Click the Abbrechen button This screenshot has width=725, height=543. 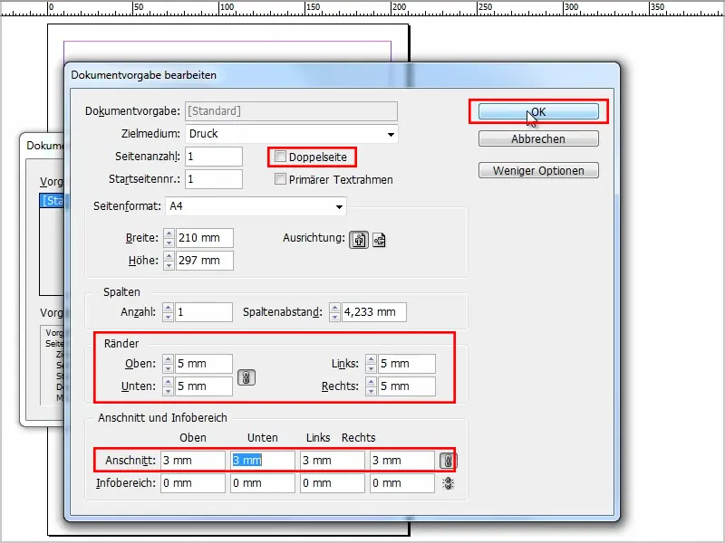(538, 139)
